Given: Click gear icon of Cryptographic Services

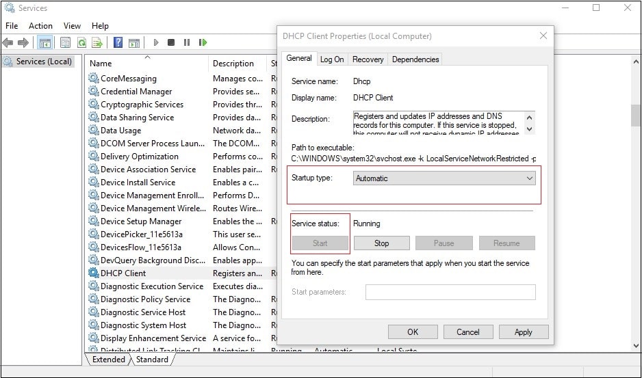Looking at the screenshot, I should point(94,105).
